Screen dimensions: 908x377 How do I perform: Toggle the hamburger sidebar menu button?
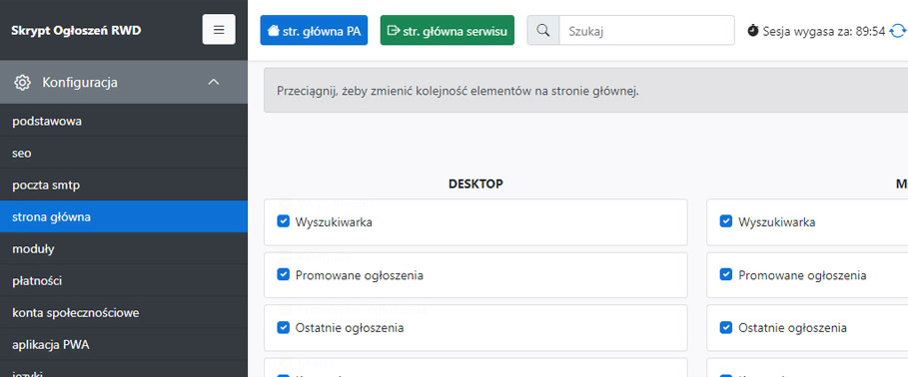219,30
